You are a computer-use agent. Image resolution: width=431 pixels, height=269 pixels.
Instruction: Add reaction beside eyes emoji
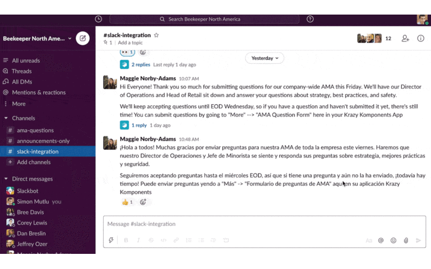pyautogui.click(x=143, y=52)
